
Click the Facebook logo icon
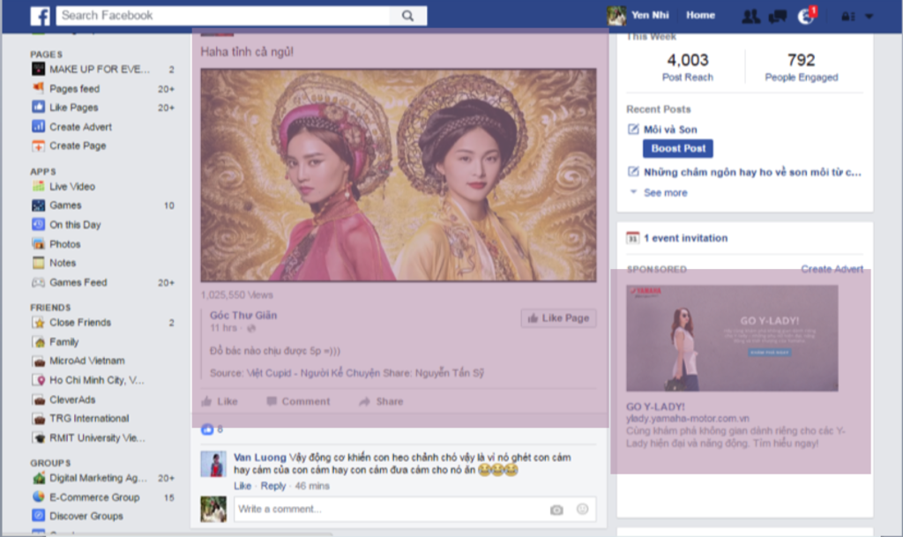40,16
